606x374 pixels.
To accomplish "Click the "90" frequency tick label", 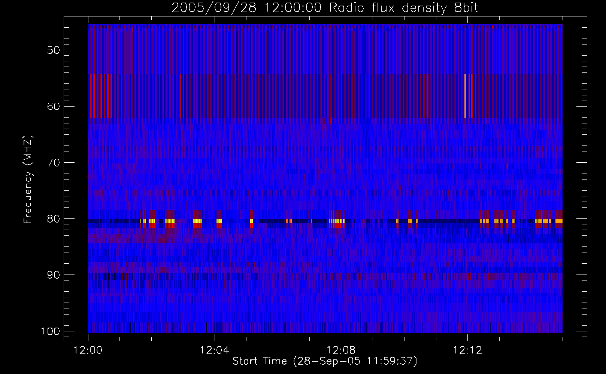I will click(54, 275).
